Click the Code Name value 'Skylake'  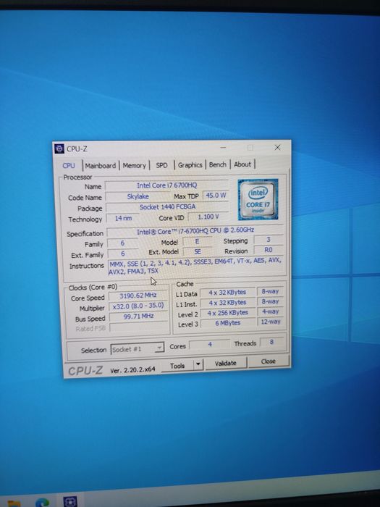[x=138, y=196]
